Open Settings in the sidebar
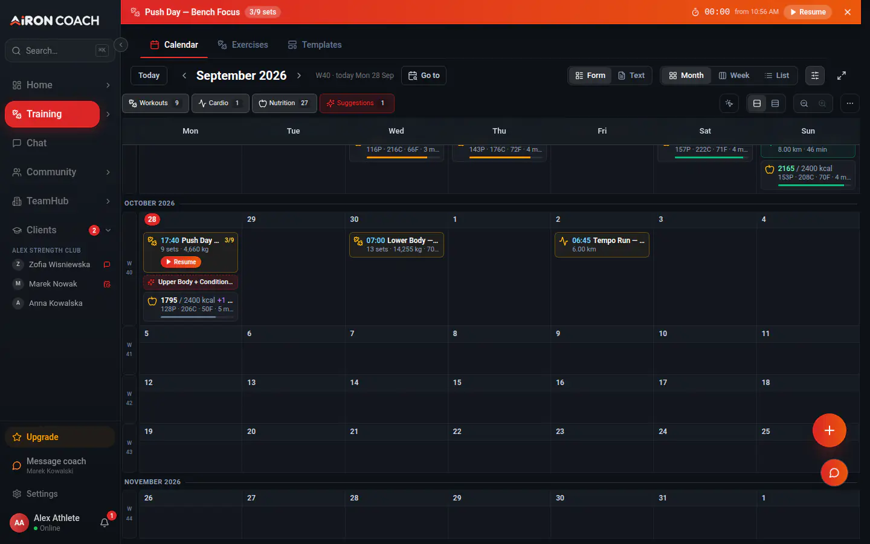The height and width of the screenshot is (544, 870). point(60,494)
